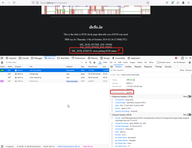
Task: Open the No Throttling dropdown
Action: 180,63
